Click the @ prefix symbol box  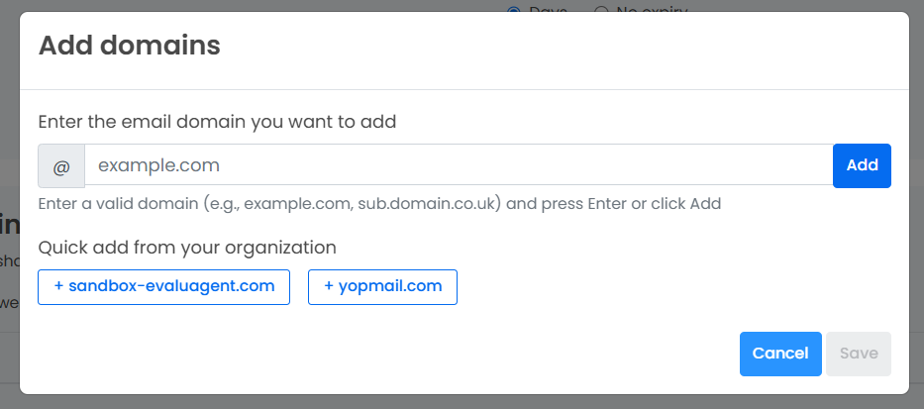click(x=61, y=166)
